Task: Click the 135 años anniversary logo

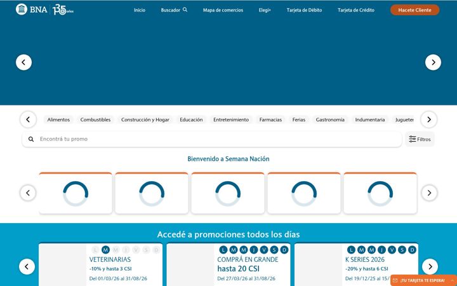Action: [x=63, y=10]
